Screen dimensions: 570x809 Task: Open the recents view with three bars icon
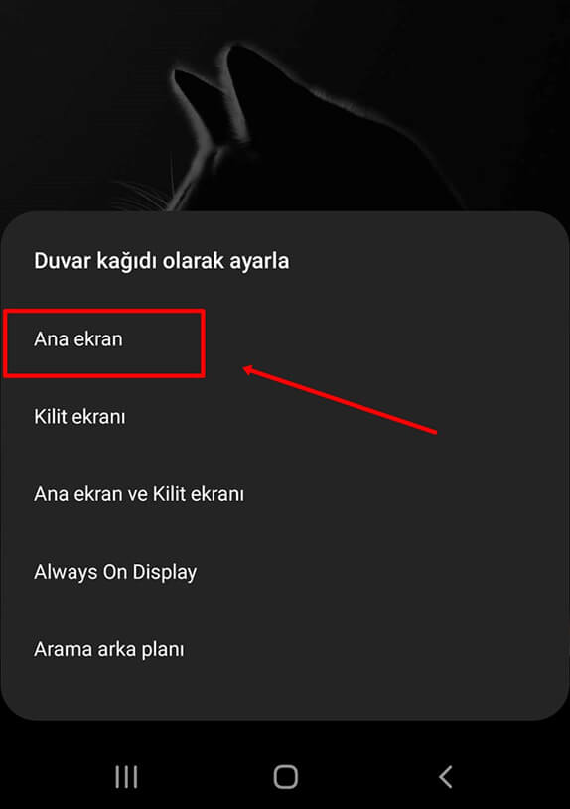point(126,777)
